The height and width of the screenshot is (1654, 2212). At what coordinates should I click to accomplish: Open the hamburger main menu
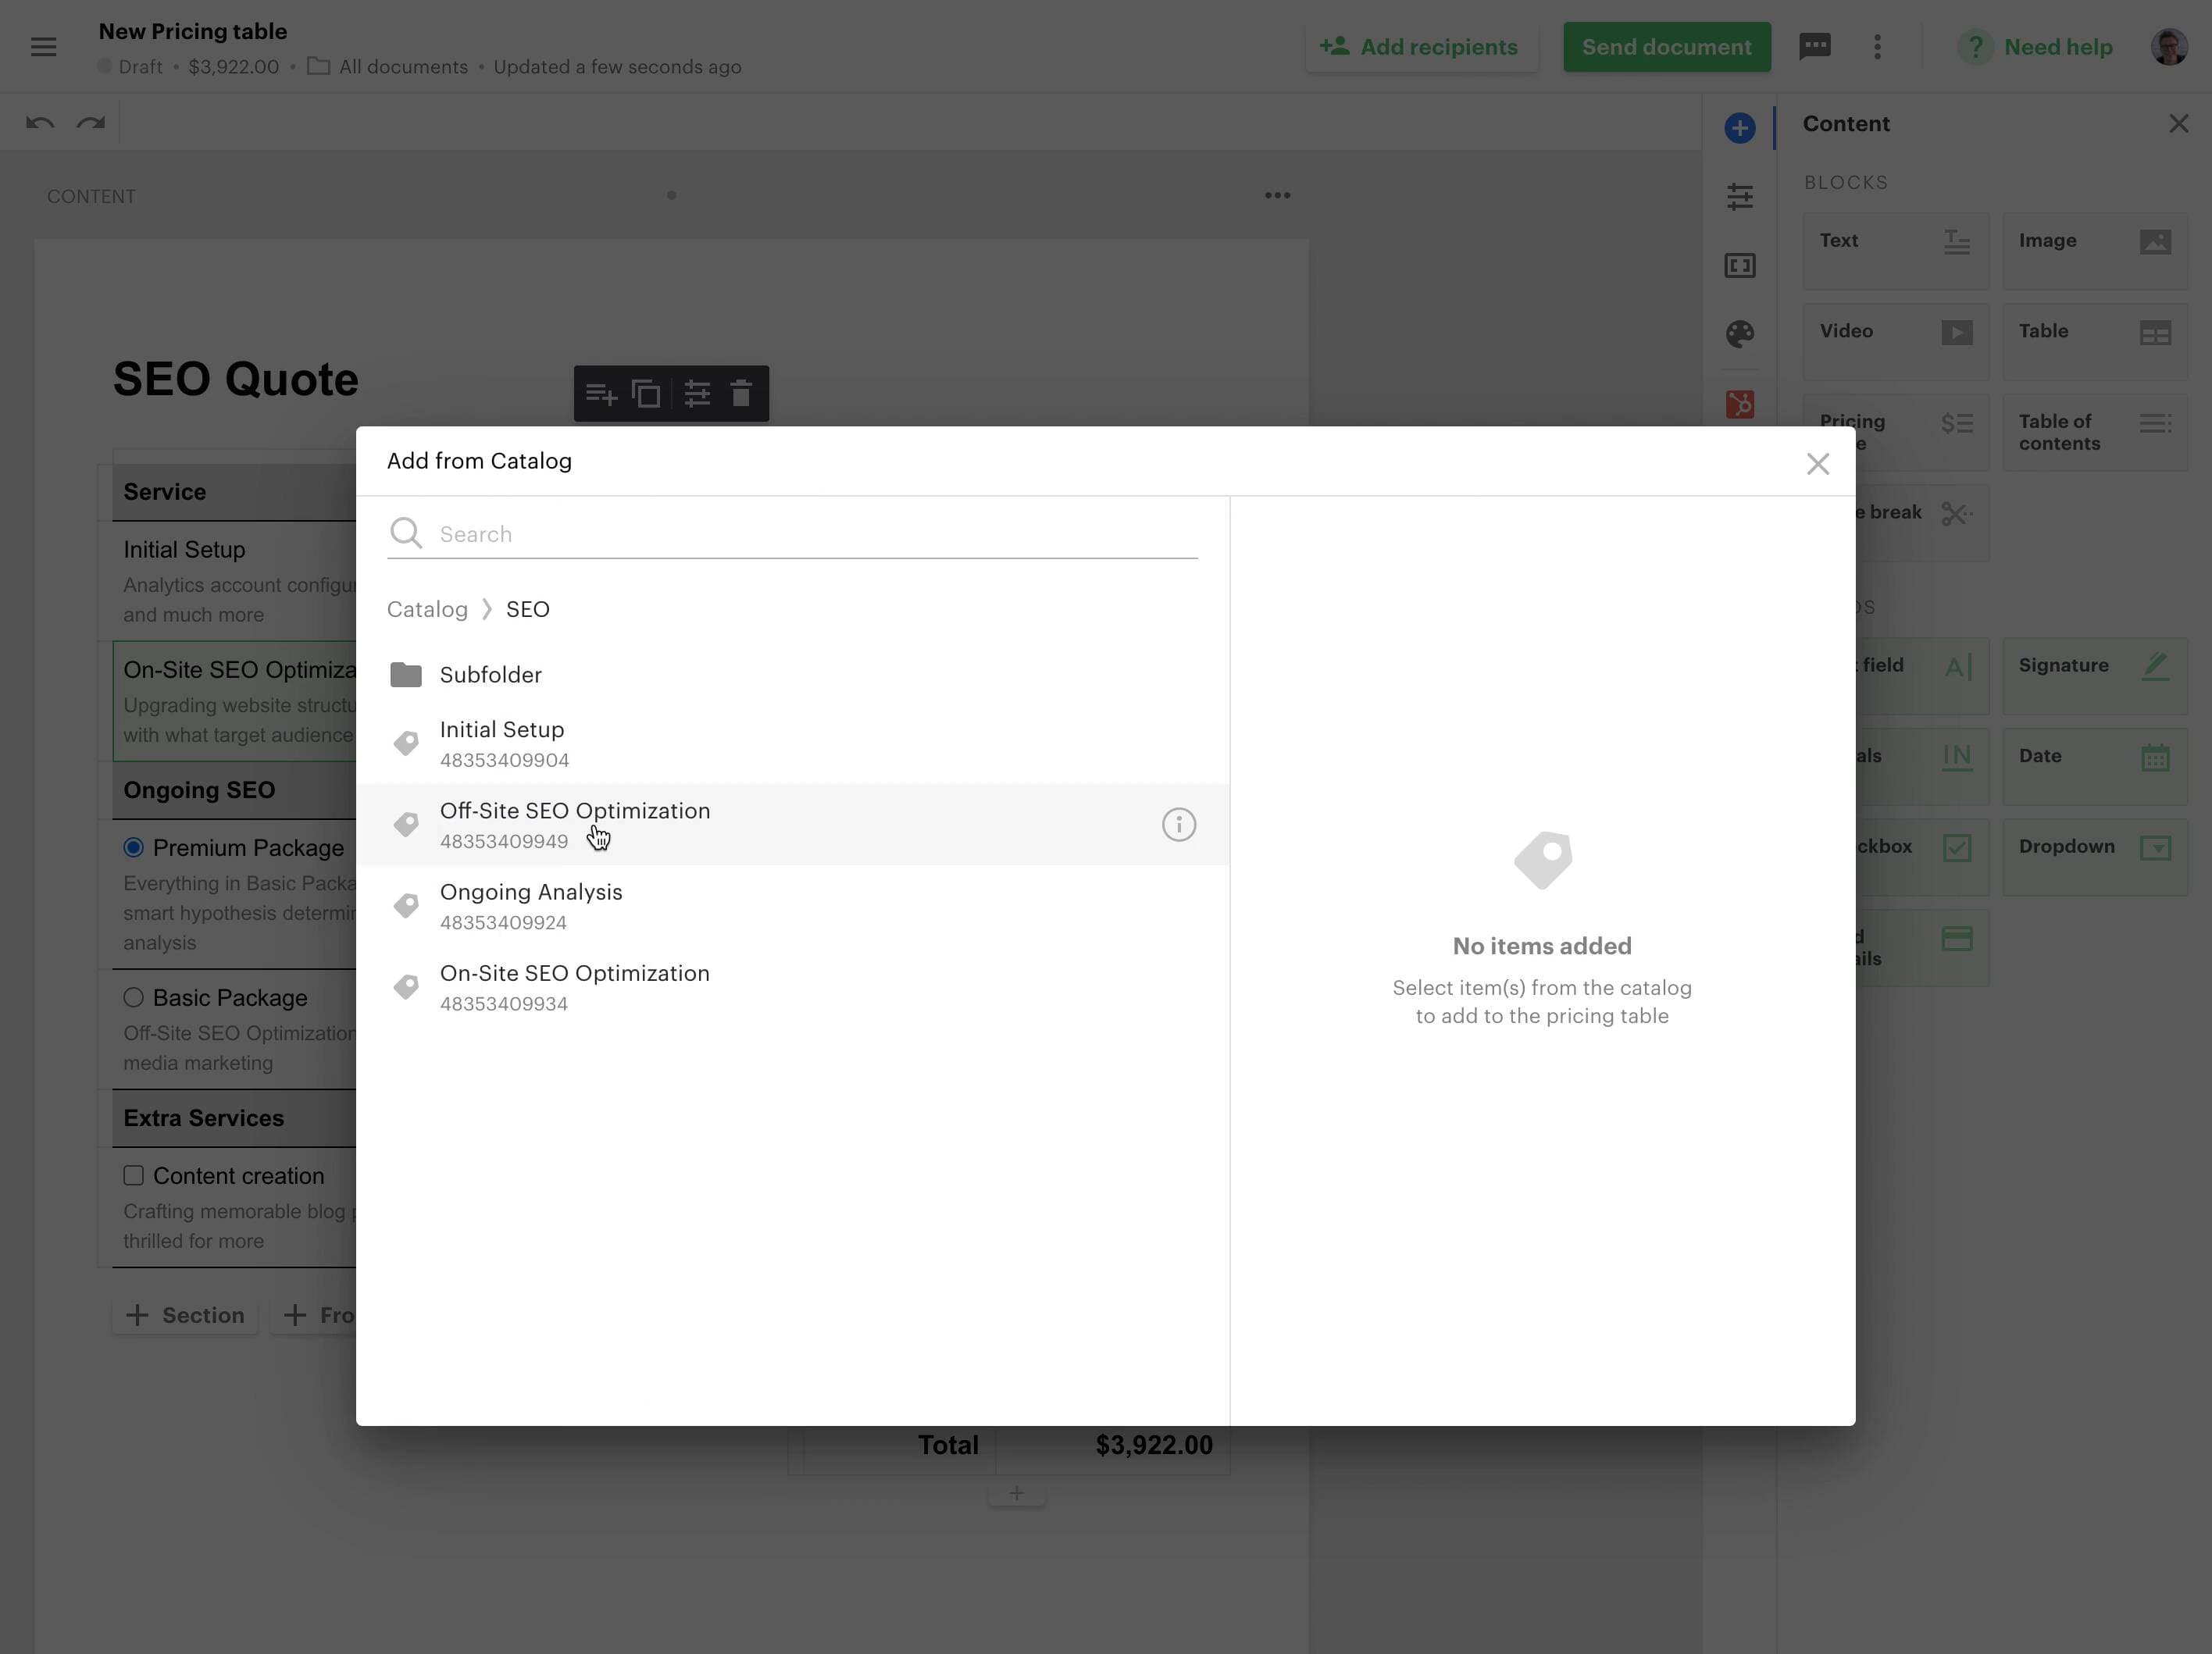click(x=43, y=47)
